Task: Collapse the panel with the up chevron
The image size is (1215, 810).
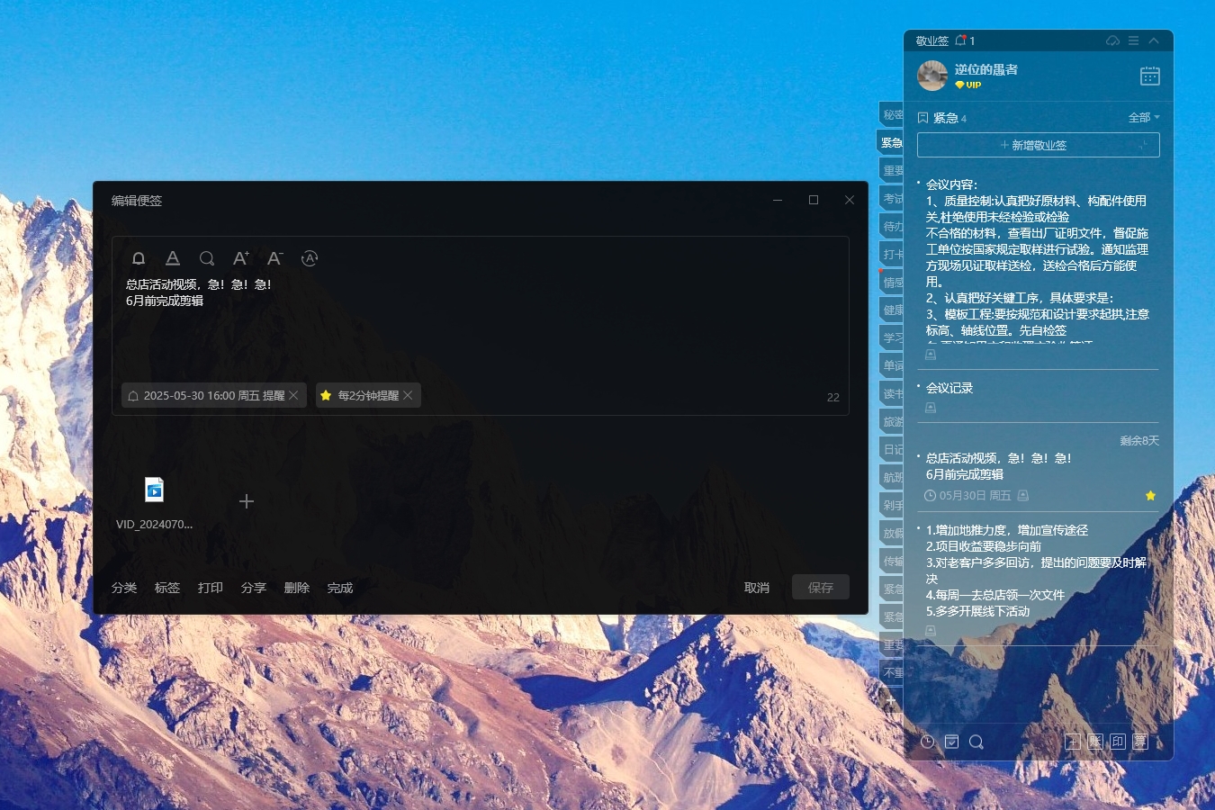Action: (1153, 40)
